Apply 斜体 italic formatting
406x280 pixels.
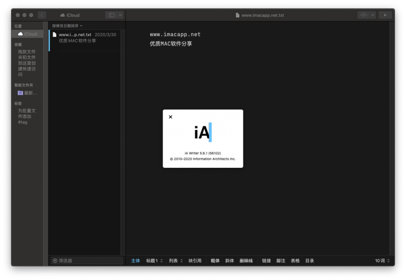(230, 261)
